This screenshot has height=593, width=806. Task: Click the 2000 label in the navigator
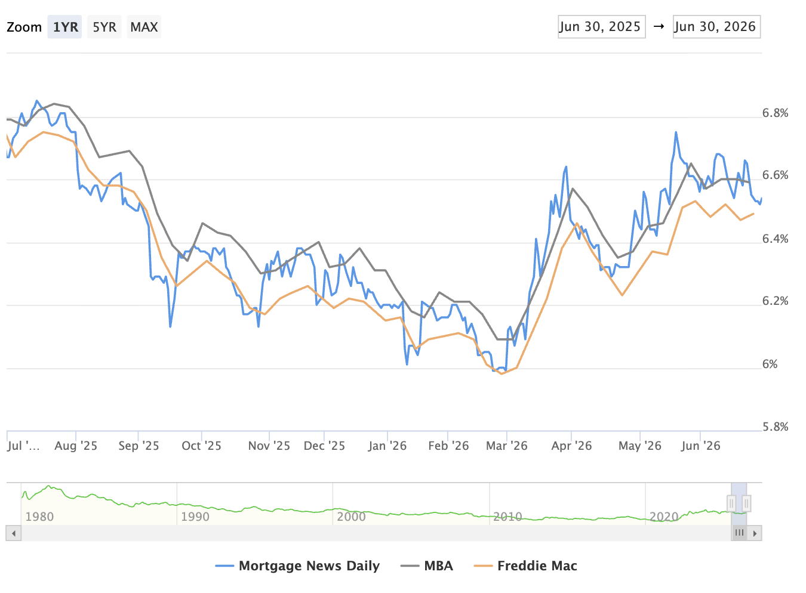[351, 517]
